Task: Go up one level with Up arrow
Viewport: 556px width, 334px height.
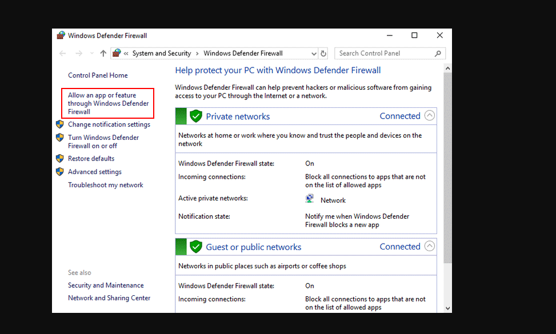Action: pyautogui.click(x=103, y=54)
